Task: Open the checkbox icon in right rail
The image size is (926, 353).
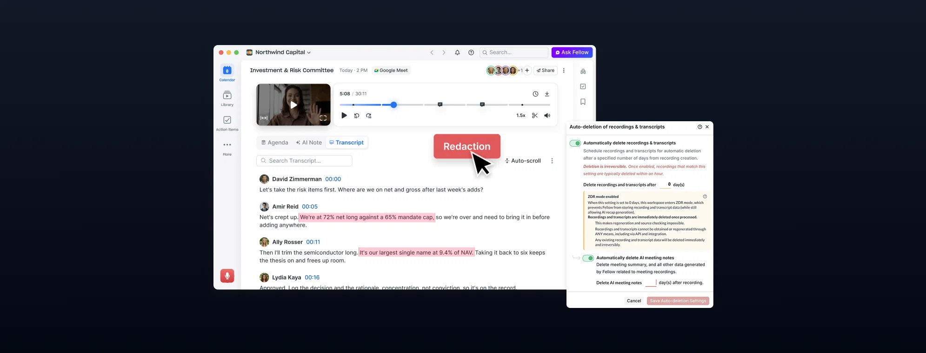Action: [x=583, y=86]
